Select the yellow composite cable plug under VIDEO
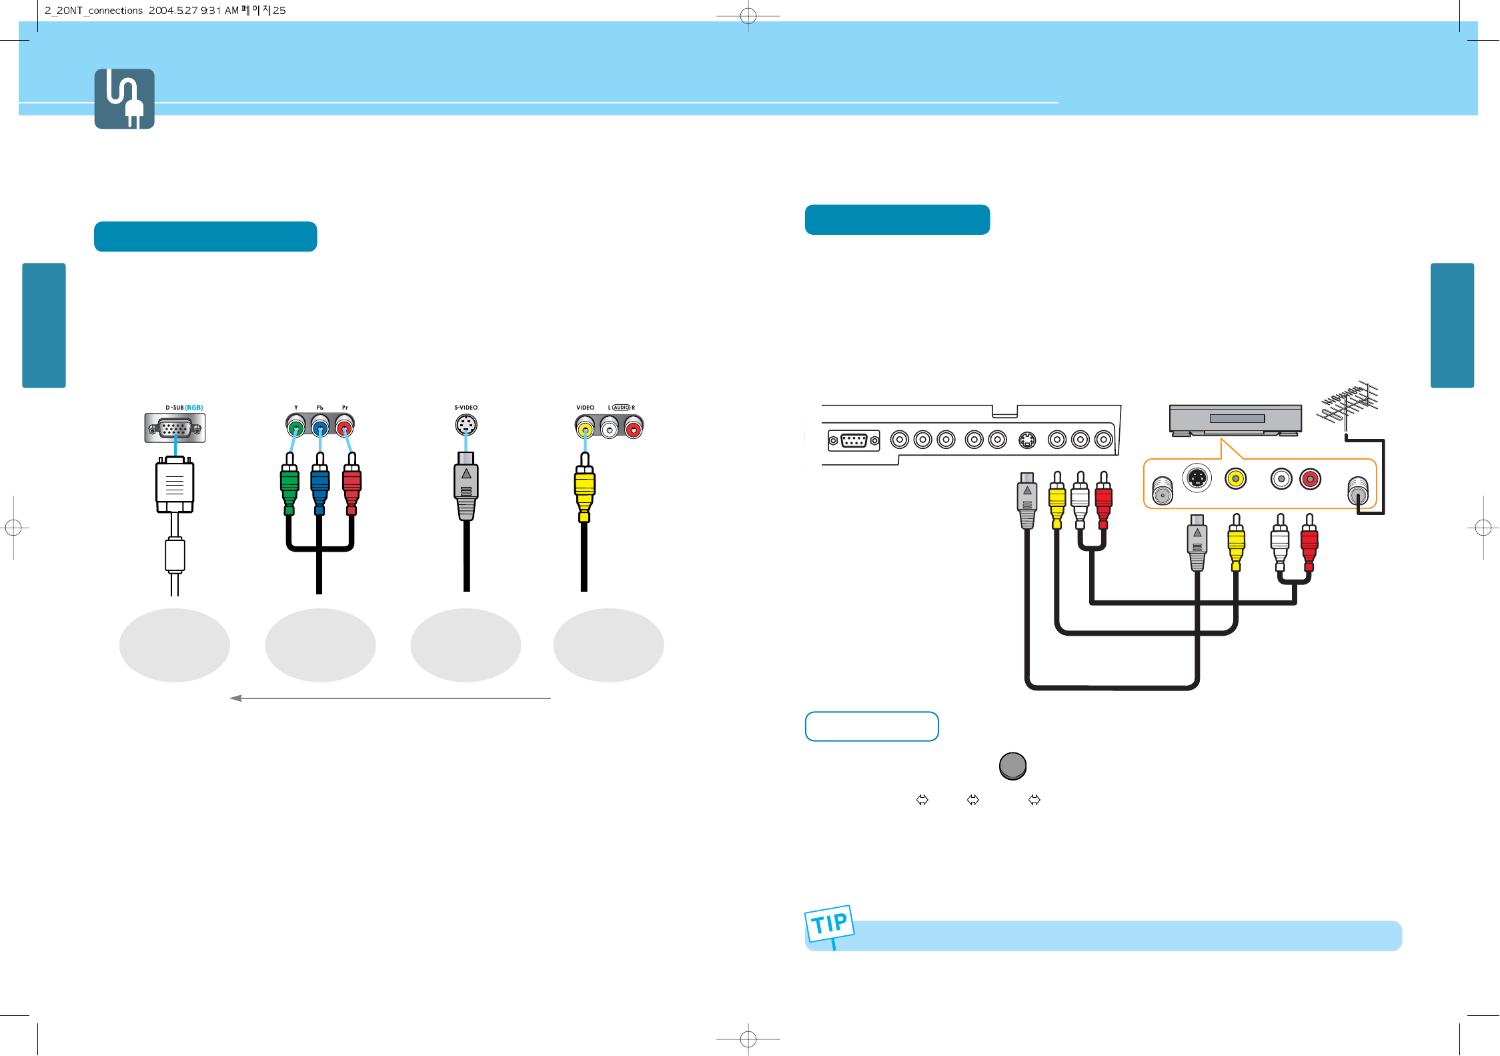Screen dimensions: 1500x1056 point(584,487)
